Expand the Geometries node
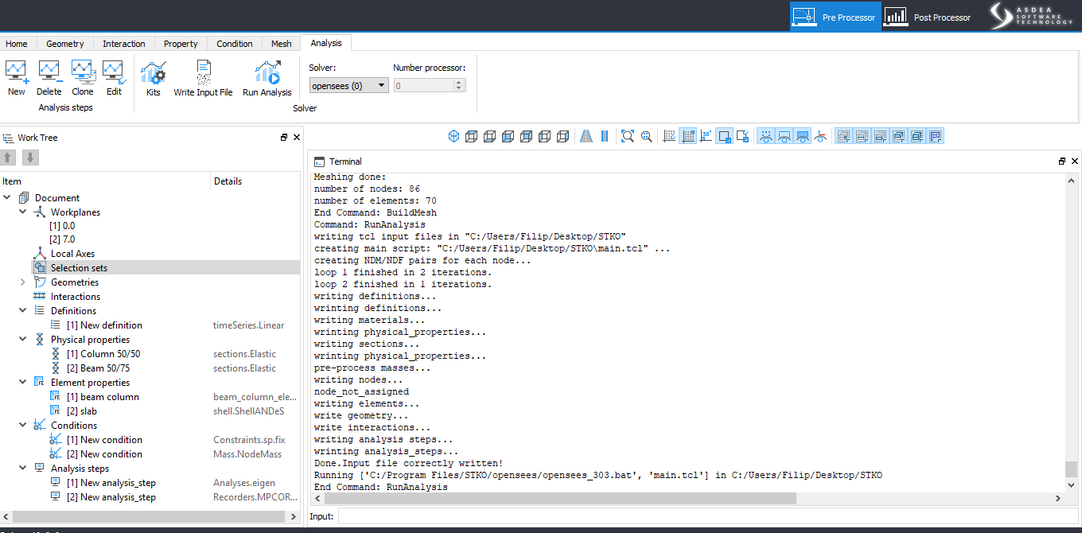This screenshot has width=1082, height=533. pyautogui.click(x=23, y=282)
